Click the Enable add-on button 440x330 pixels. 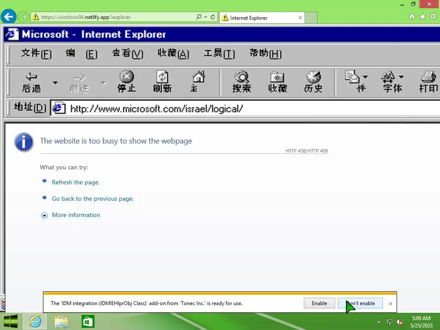pos(319,303)
